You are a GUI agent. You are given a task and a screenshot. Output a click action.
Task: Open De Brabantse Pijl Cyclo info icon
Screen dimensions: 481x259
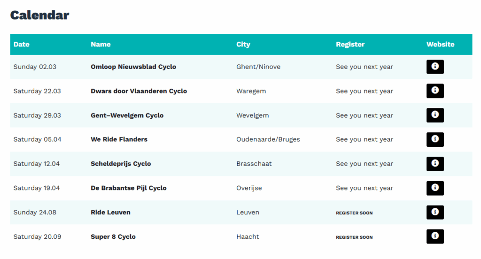click(x=435, y=188)
